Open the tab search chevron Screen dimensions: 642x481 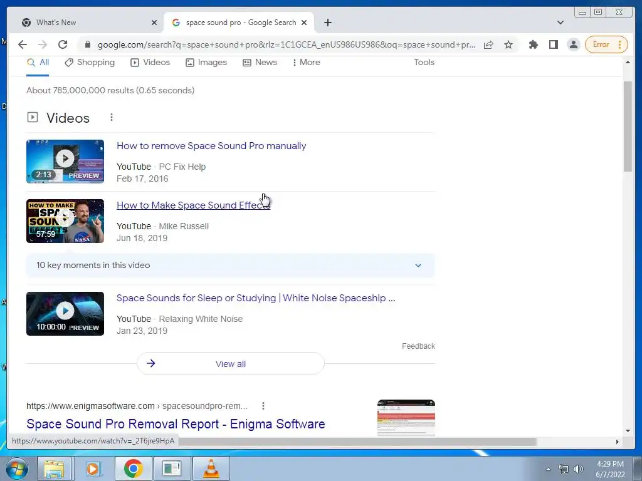coord(560,23)
